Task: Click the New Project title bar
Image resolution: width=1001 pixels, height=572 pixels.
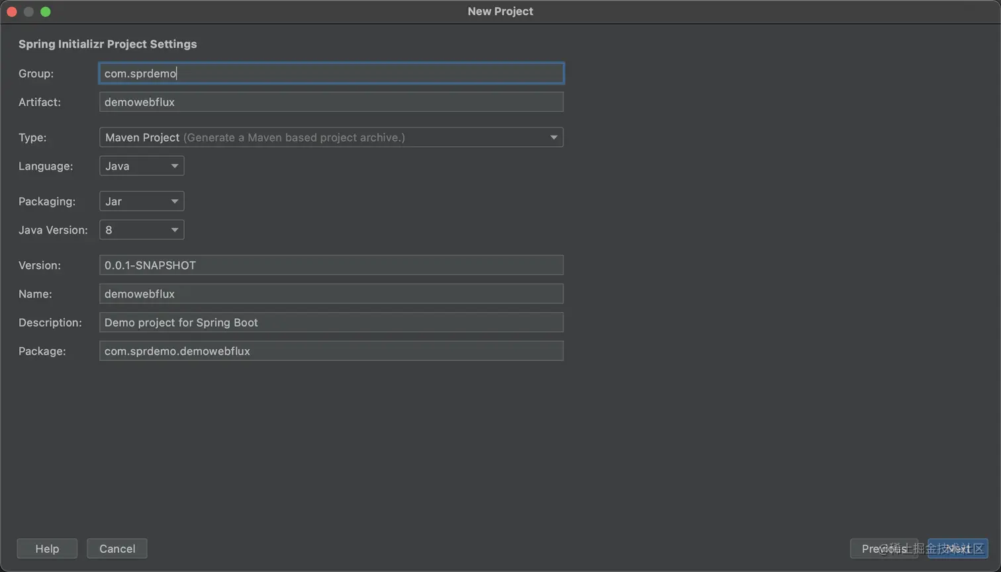Action: (501, 11)
